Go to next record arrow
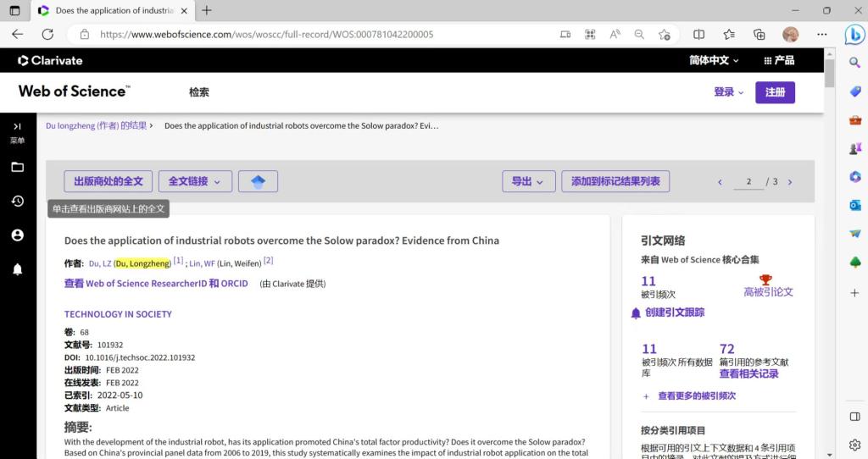868x459 pixels. click(x=790, y=182)
